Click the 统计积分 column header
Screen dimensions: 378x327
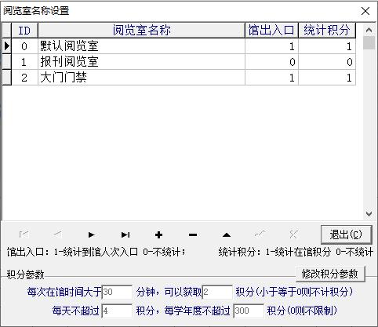coord(327,31)
